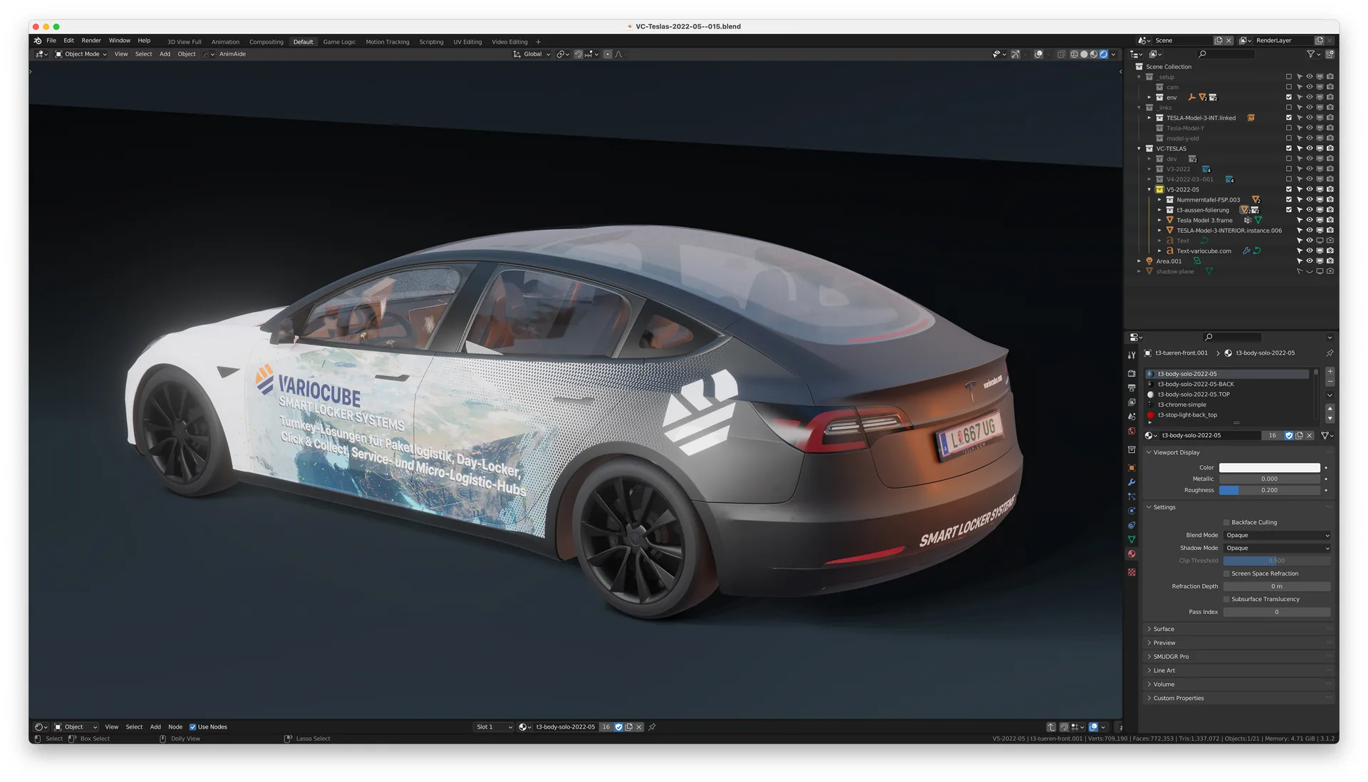Open Global transform orientation dropdown

pos(532,54)
